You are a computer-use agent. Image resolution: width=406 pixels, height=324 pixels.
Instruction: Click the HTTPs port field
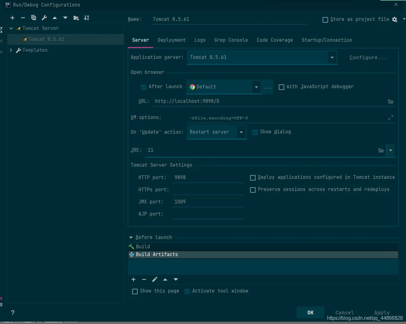(208, 190)
